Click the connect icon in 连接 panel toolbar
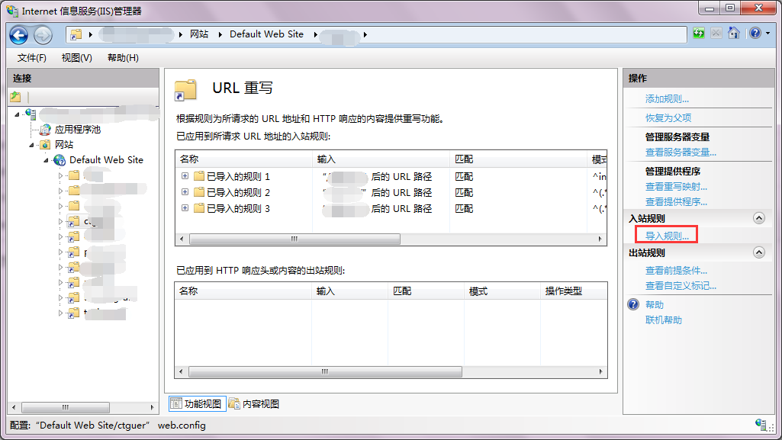This screenshot has width=782, height=440. (15, 97)
